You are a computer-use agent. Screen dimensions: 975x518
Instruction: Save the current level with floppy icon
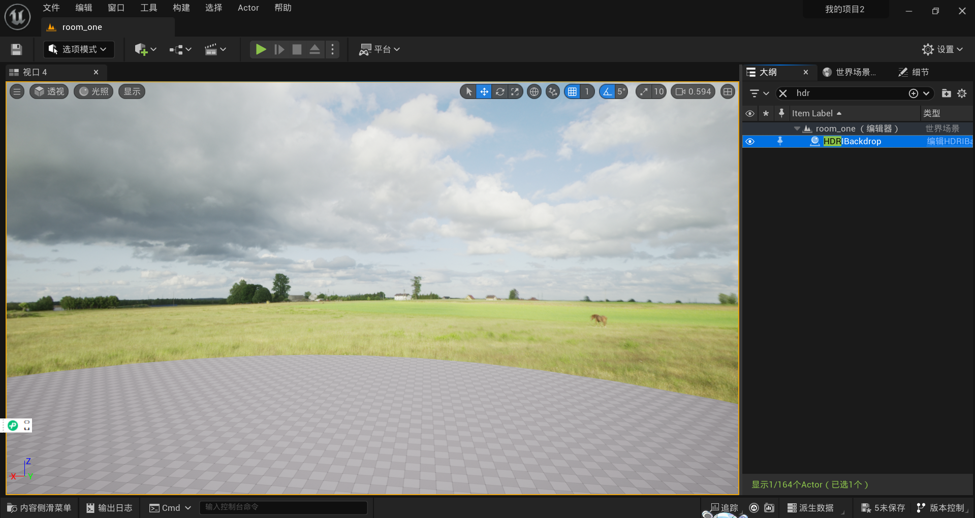coord(16,49)
